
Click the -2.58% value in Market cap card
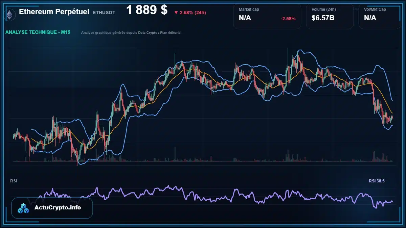pos(288,19)
